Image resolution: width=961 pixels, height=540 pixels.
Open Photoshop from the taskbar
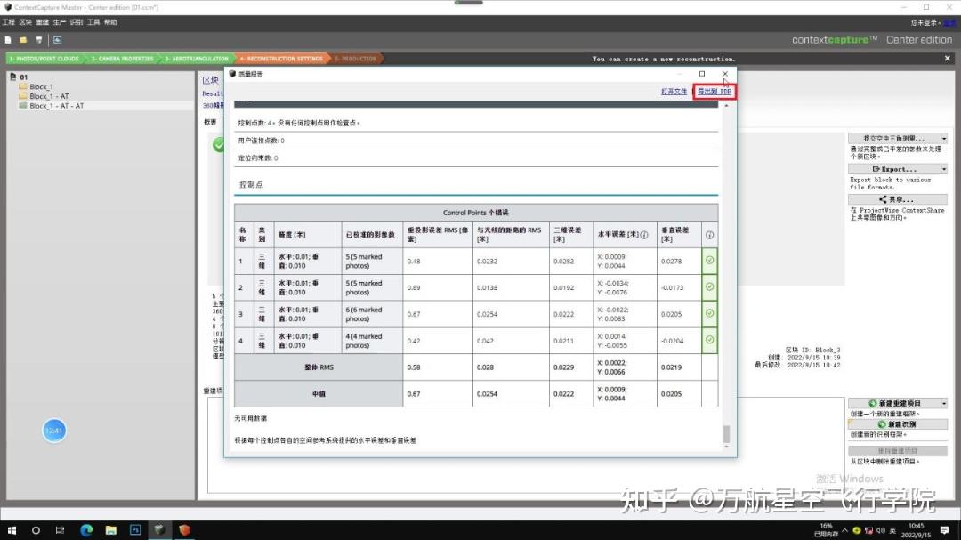click(135, 529)
